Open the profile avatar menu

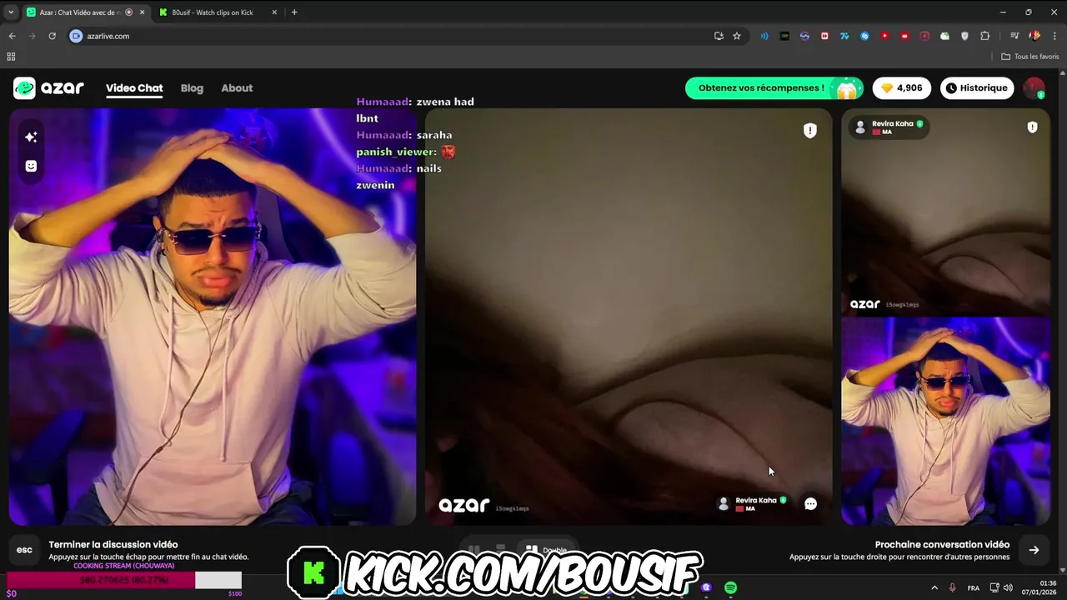point(1034,87)
